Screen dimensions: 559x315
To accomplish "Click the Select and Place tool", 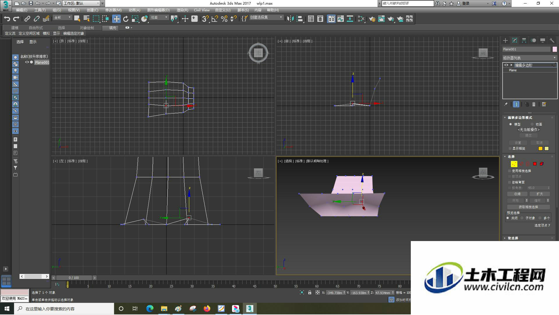I will pyautogui.click(x=144, y=19).
